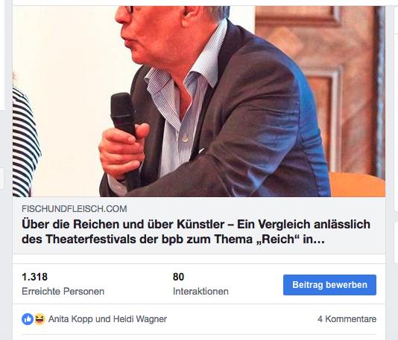Open the man-with-microphone article preview photo
398x340 pixels.
click(199, 101)
